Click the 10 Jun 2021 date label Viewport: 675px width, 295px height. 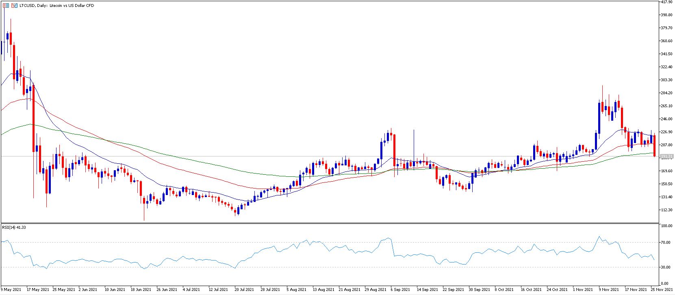[115, 290]
